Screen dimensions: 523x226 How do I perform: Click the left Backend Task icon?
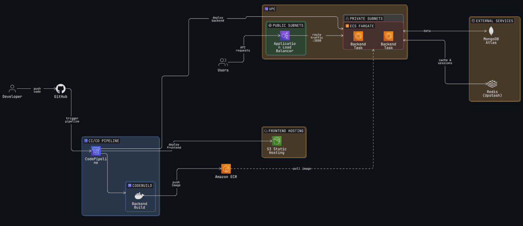coord(358,37)
